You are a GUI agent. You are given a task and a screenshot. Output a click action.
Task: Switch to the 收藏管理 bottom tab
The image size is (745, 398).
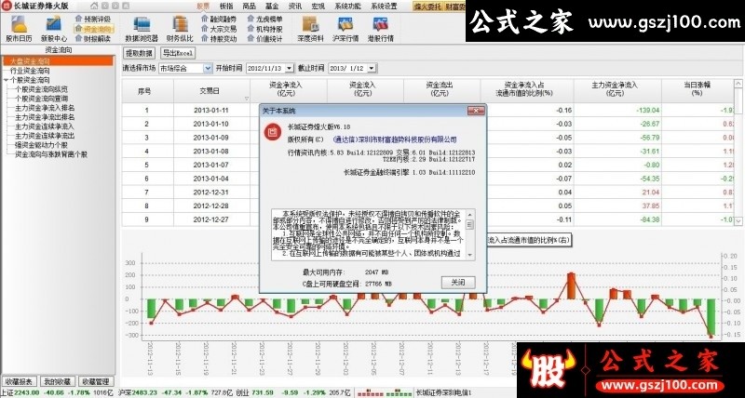96,381
